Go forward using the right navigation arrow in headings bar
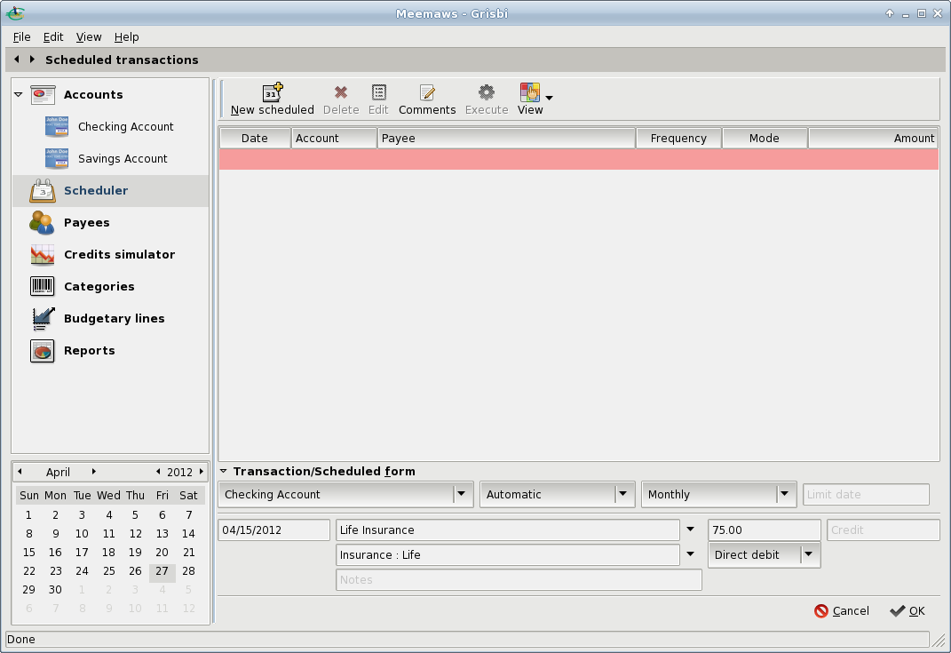Screen dimensions: 951x653 (32, 59)
